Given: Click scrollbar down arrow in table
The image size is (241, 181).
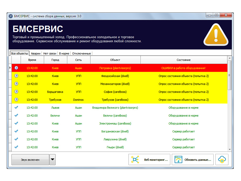Looking at the screenshot, I should point(230,149).
